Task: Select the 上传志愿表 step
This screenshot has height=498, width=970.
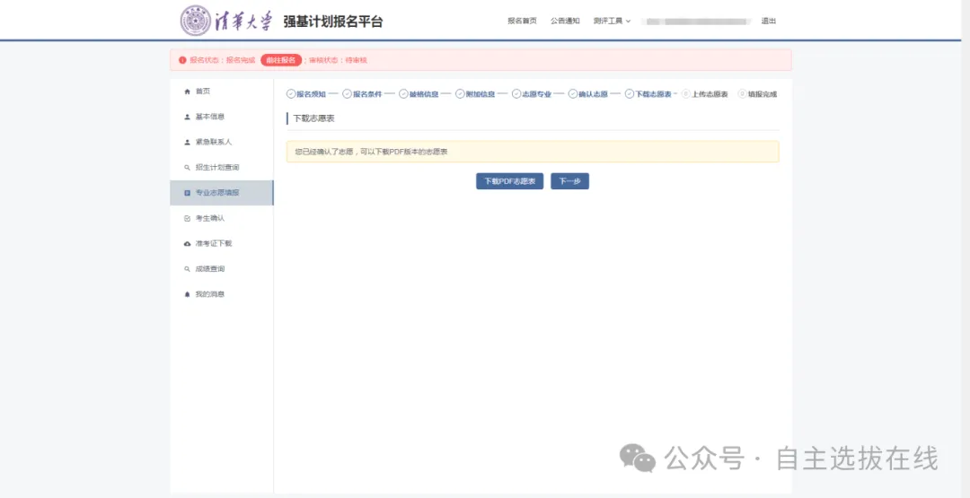Action: pos(705,94)
